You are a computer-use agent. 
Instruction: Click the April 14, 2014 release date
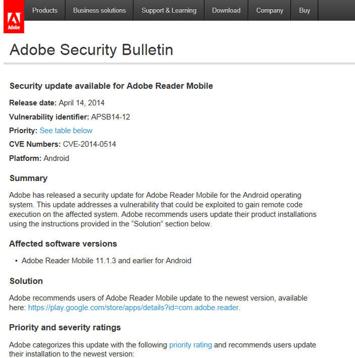[x=82, y=103]
